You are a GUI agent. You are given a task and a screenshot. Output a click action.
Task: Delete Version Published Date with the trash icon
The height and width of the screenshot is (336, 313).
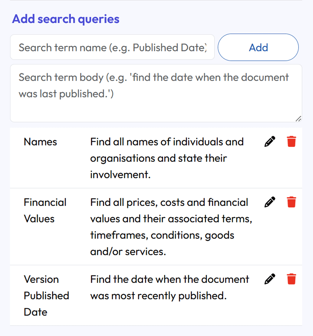click(x=291, y=279)
